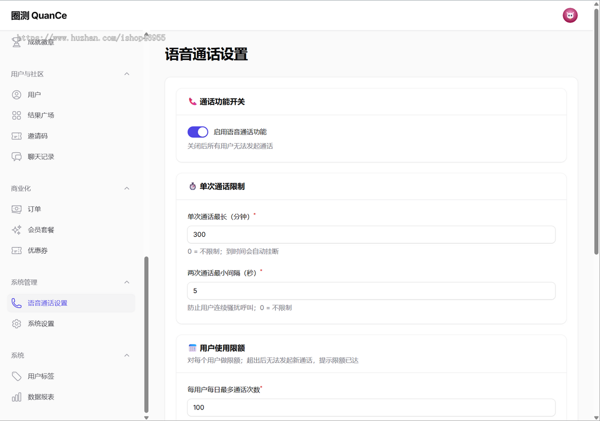Toggle 启用语音通话功能 switch off

point(197,132)
